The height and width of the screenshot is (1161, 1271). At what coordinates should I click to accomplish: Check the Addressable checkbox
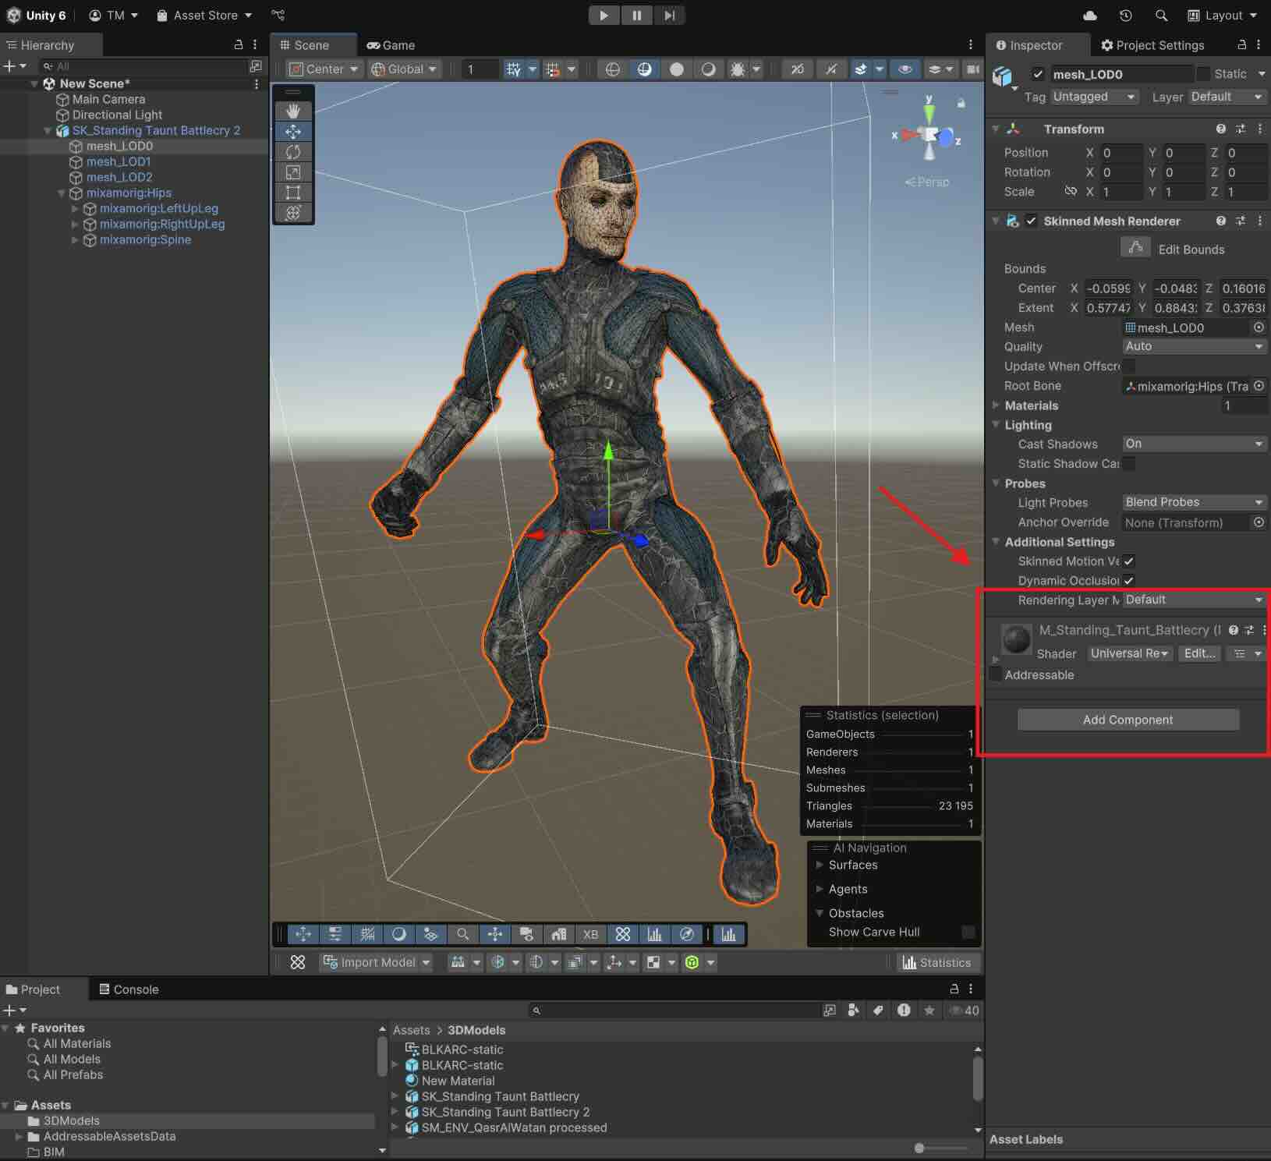(996, 674)
